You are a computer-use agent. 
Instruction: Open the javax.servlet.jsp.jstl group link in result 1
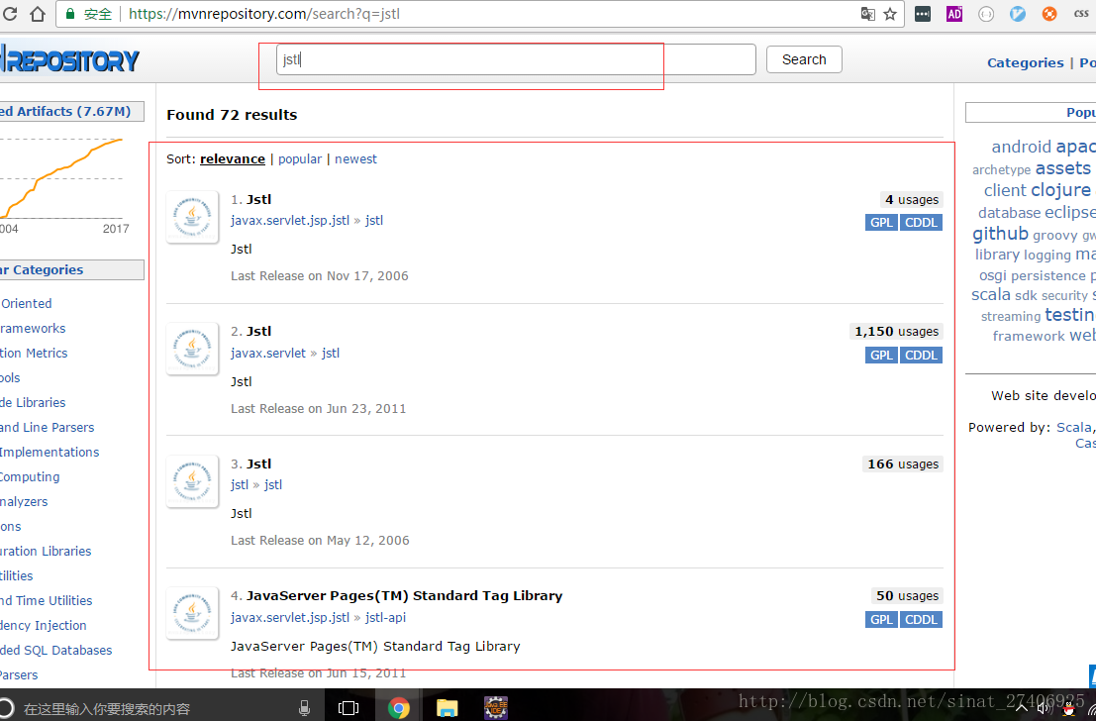tap(290, 220)
